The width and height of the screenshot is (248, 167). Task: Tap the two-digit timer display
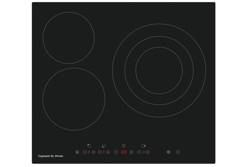[124, 152]
